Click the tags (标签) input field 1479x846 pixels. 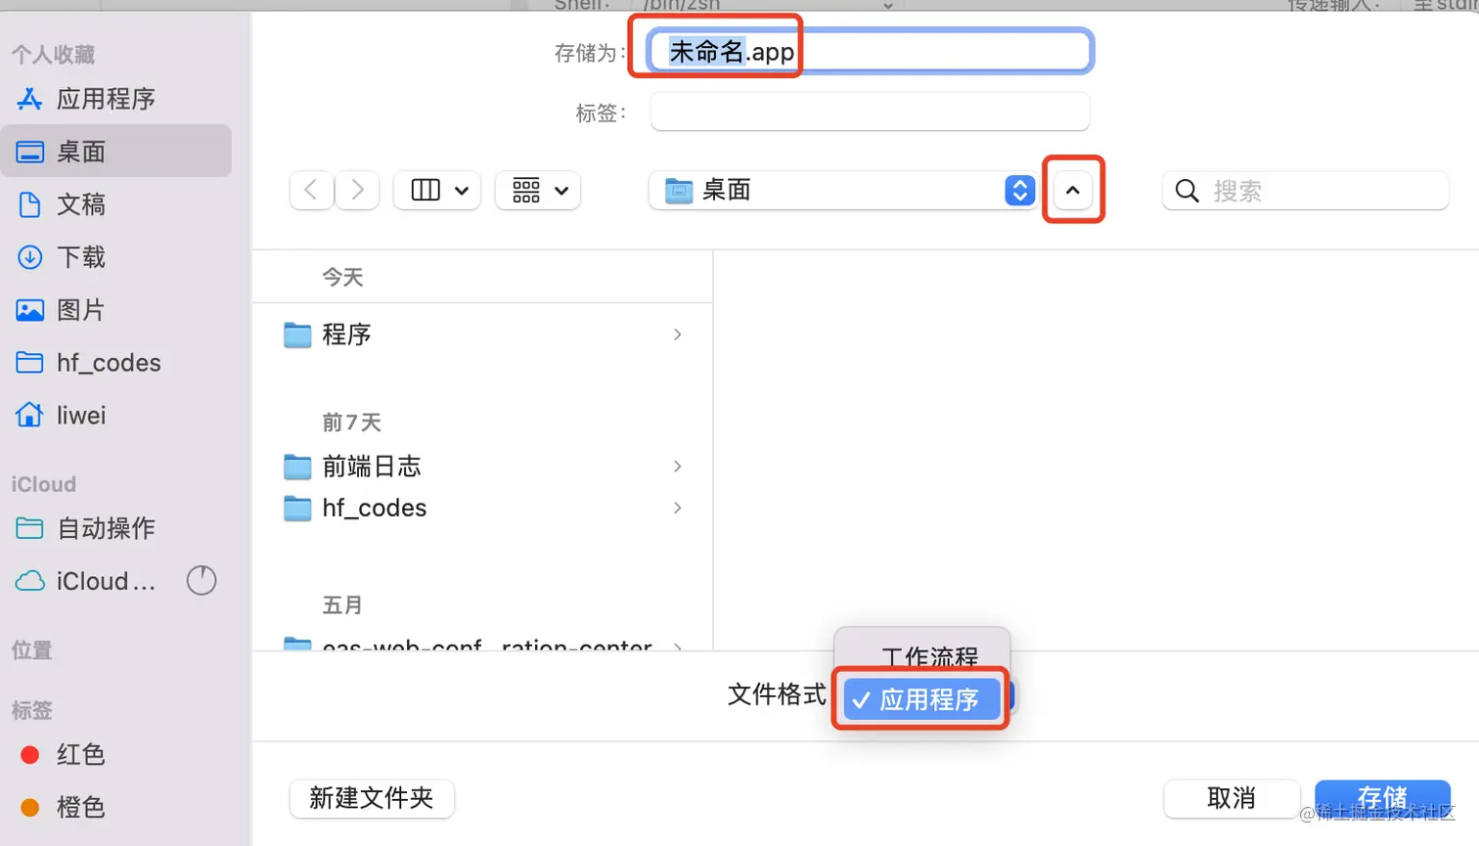pyautogui.click(x=870, y=111)
